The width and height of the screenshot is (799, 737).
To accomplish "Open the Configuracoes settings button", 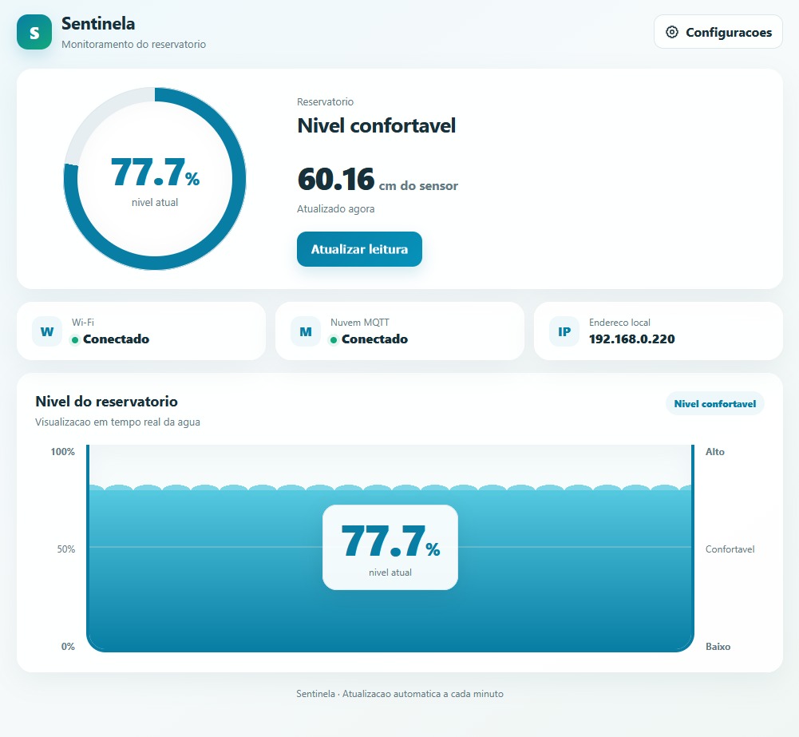I will click(718, 32).
